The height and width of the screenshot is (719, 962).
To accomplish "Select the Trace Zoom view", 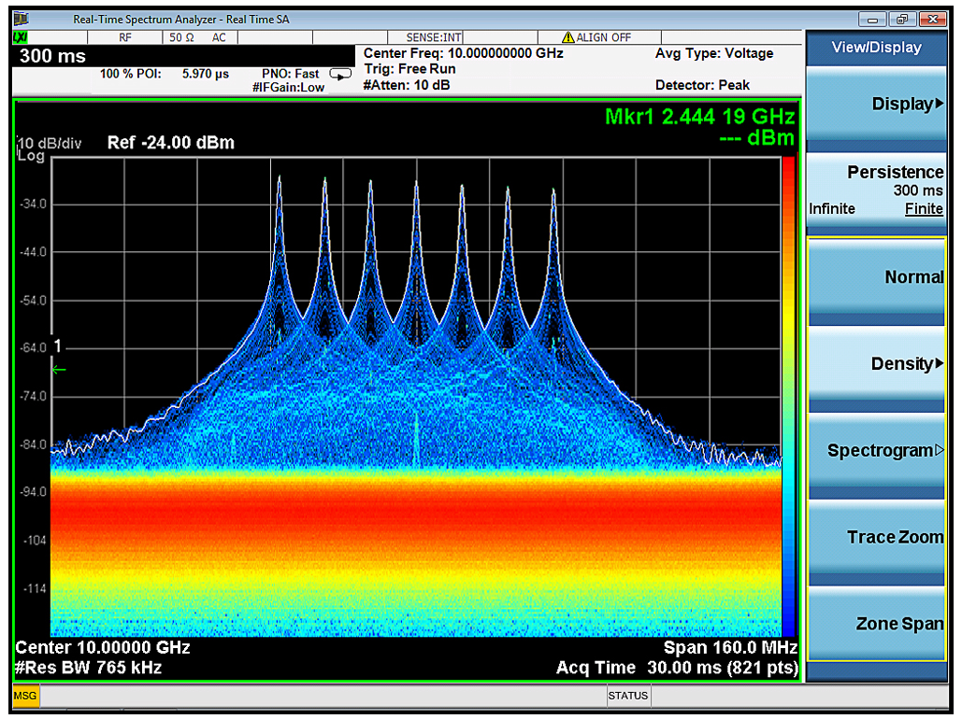I will coord(876,538).
